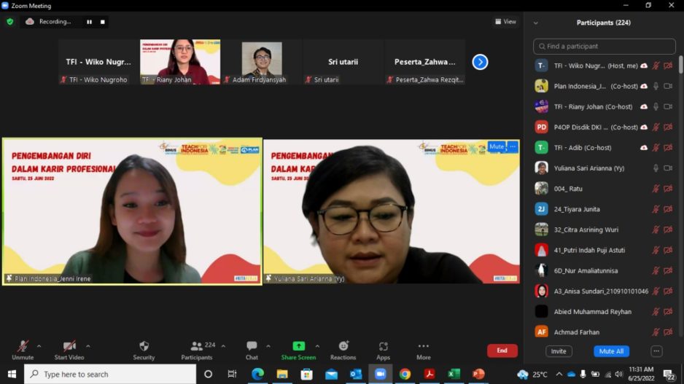Image resolution: width=684 pixels, height=384 pixels.
Task: Click in the Find a participant field
Action: pos(605,46)
